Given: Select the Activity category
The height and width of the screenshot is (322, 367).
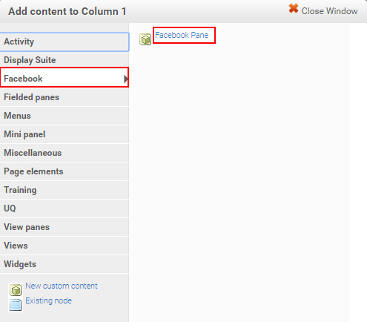Looking at the screenshot, I should [x=65, y=42].
